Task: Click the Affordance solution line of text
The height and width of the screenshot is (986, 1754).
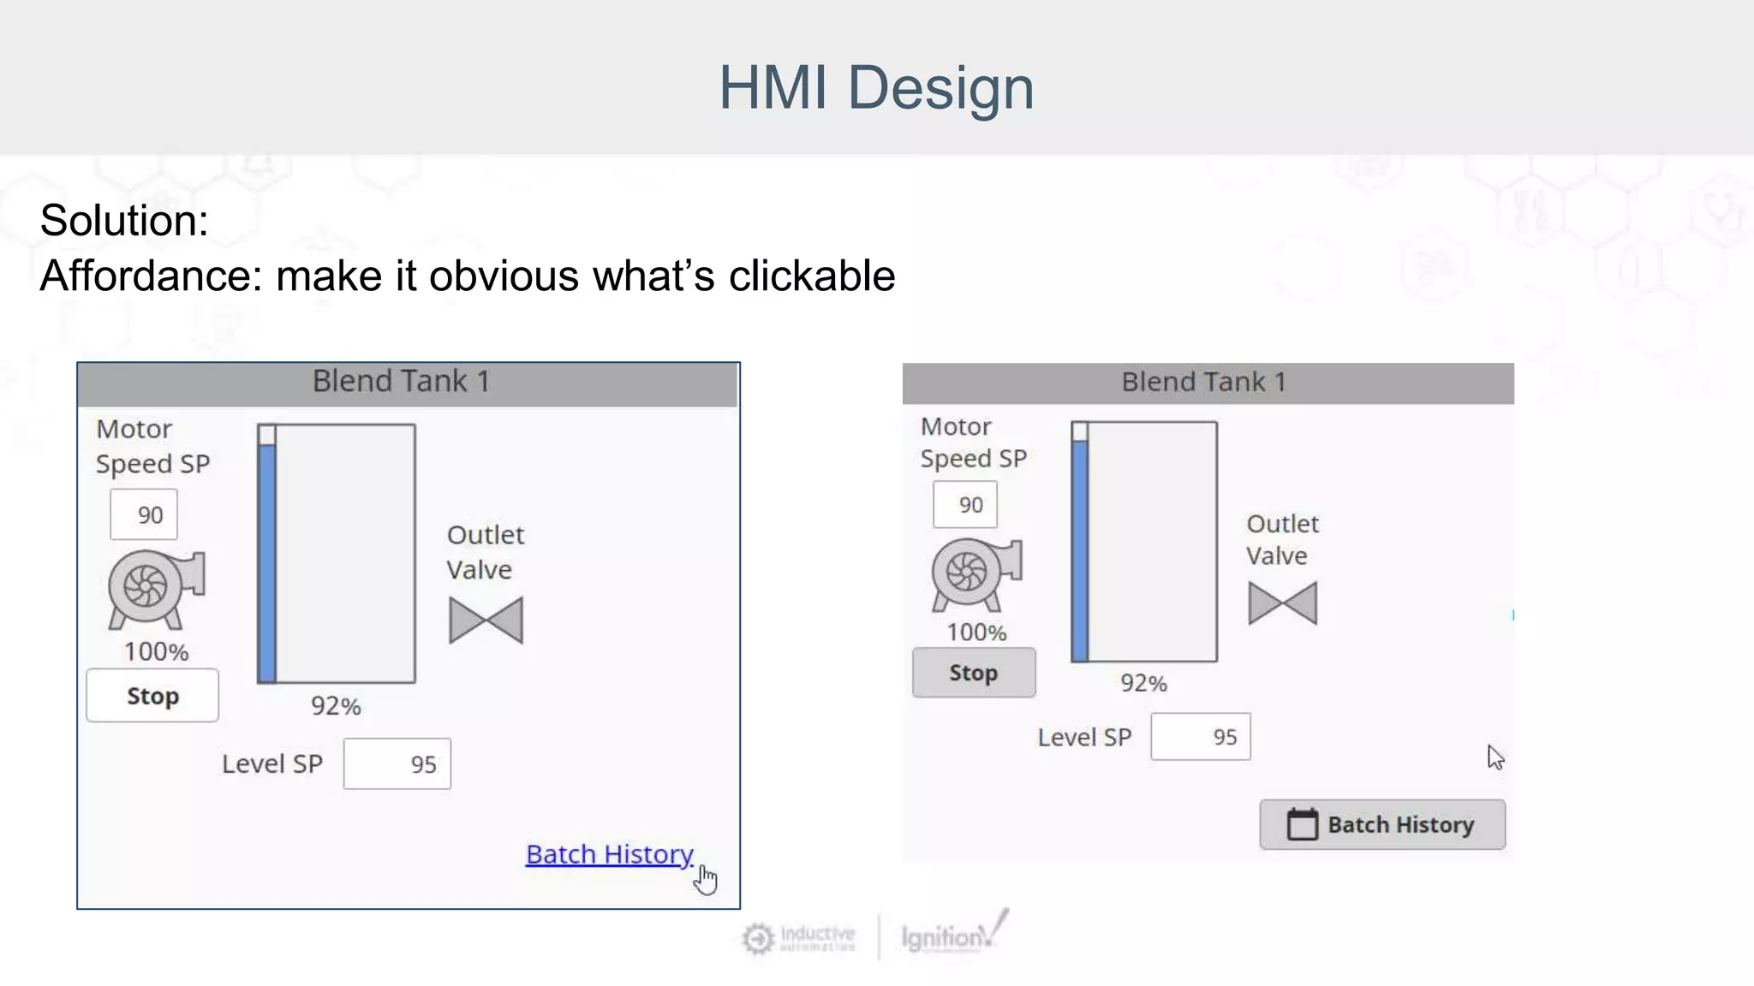Action: pos(468,276)
